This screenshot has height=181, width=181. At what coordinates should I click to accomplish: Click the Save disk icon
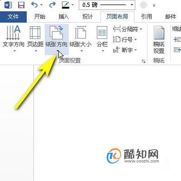tap(21, 5)
